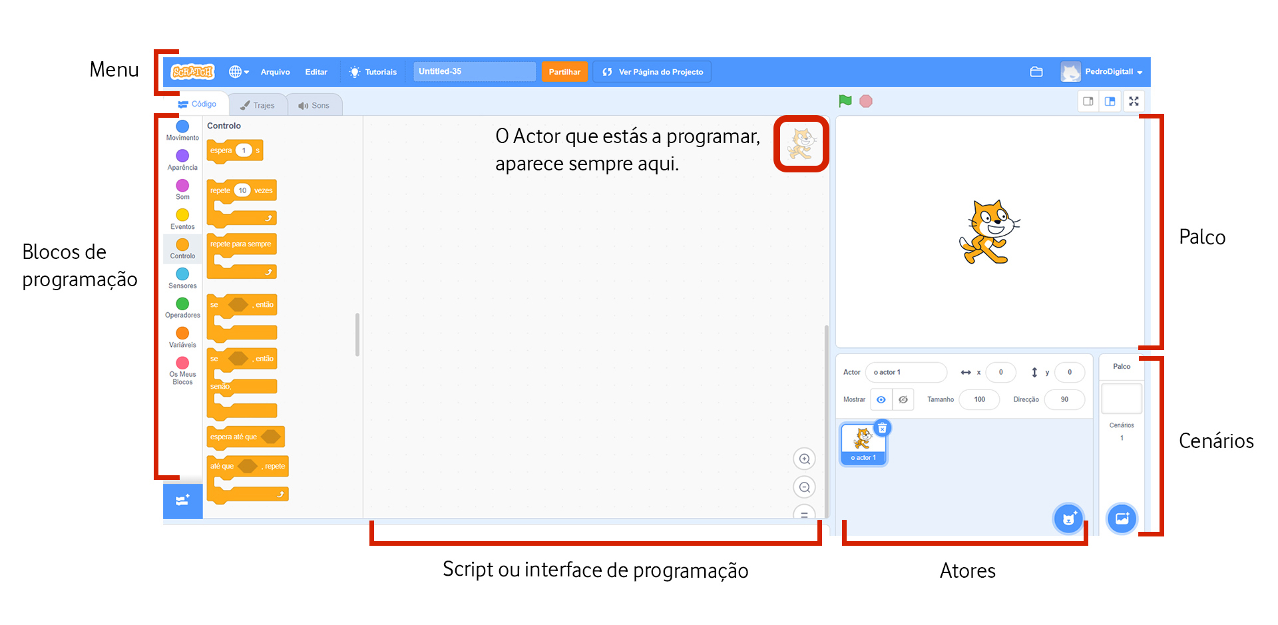1278x625 pixels.
Task: Hide the sprite with crossed eye icon
Action: point(903,399)
